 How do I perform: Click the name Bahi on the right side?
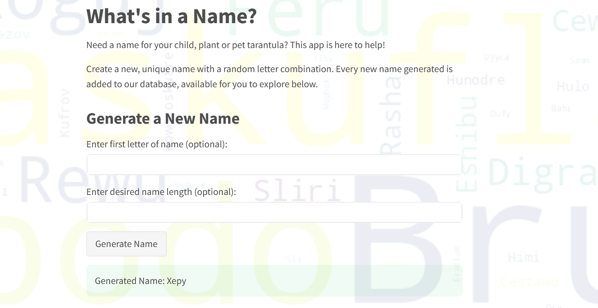pyautogui.click(x=560, y=108)
